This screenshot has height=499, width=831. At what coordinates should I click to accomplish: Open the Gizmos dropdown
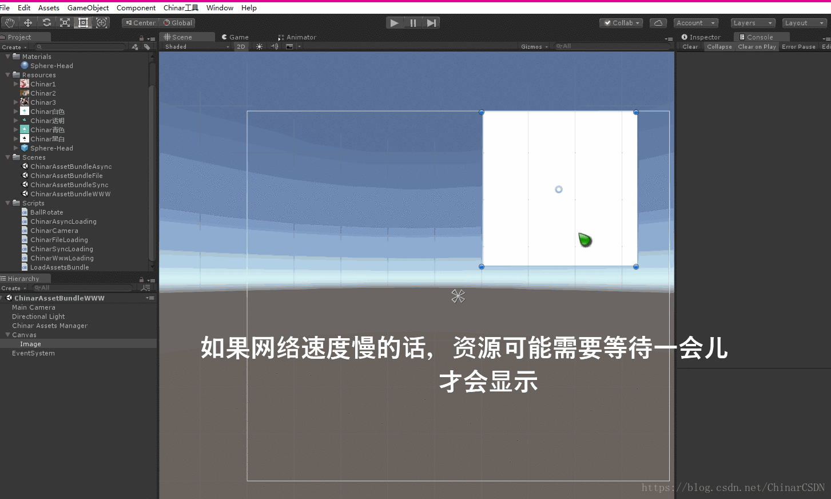tap(532, 46)
